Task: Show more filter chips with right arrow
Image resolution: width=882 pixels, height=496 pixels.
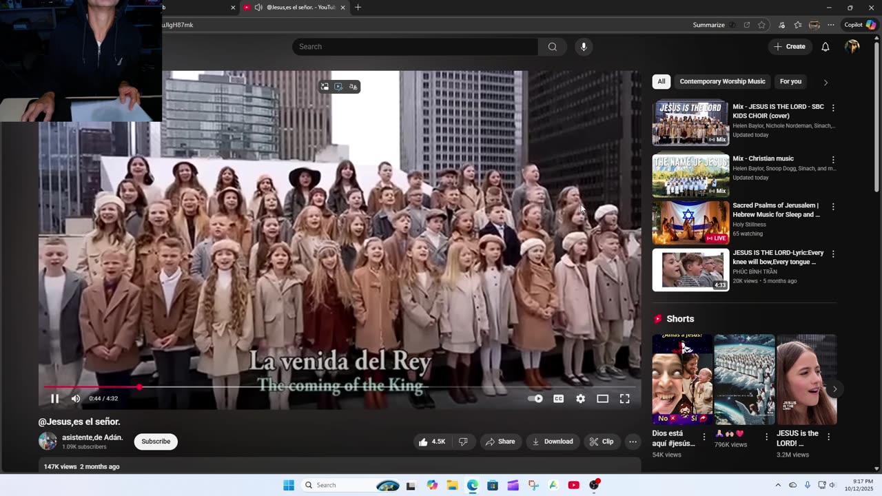Action: click(825, 82)
